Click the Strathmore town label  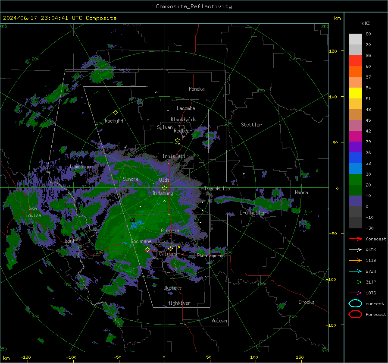210,256
